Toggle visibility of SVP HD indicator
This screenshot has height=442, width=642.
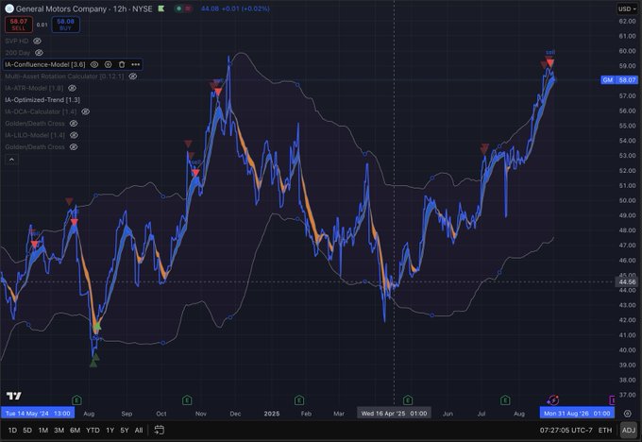click(x=37, y=41)
